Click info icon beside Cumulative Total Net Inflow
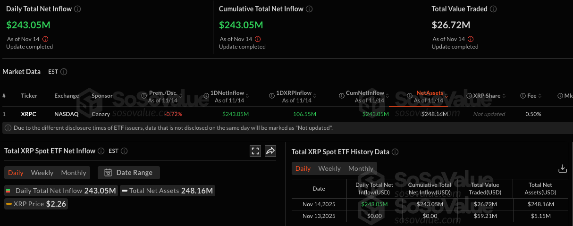Viewport: 573px width, 226px height. pyautogui.click(x=309, y=9)
